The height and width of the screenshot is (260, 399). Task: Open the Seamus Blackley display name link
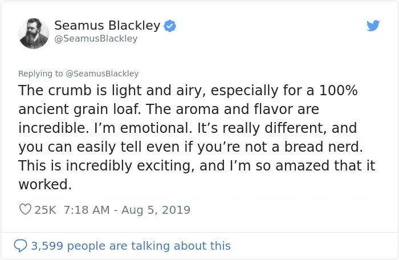107,26
